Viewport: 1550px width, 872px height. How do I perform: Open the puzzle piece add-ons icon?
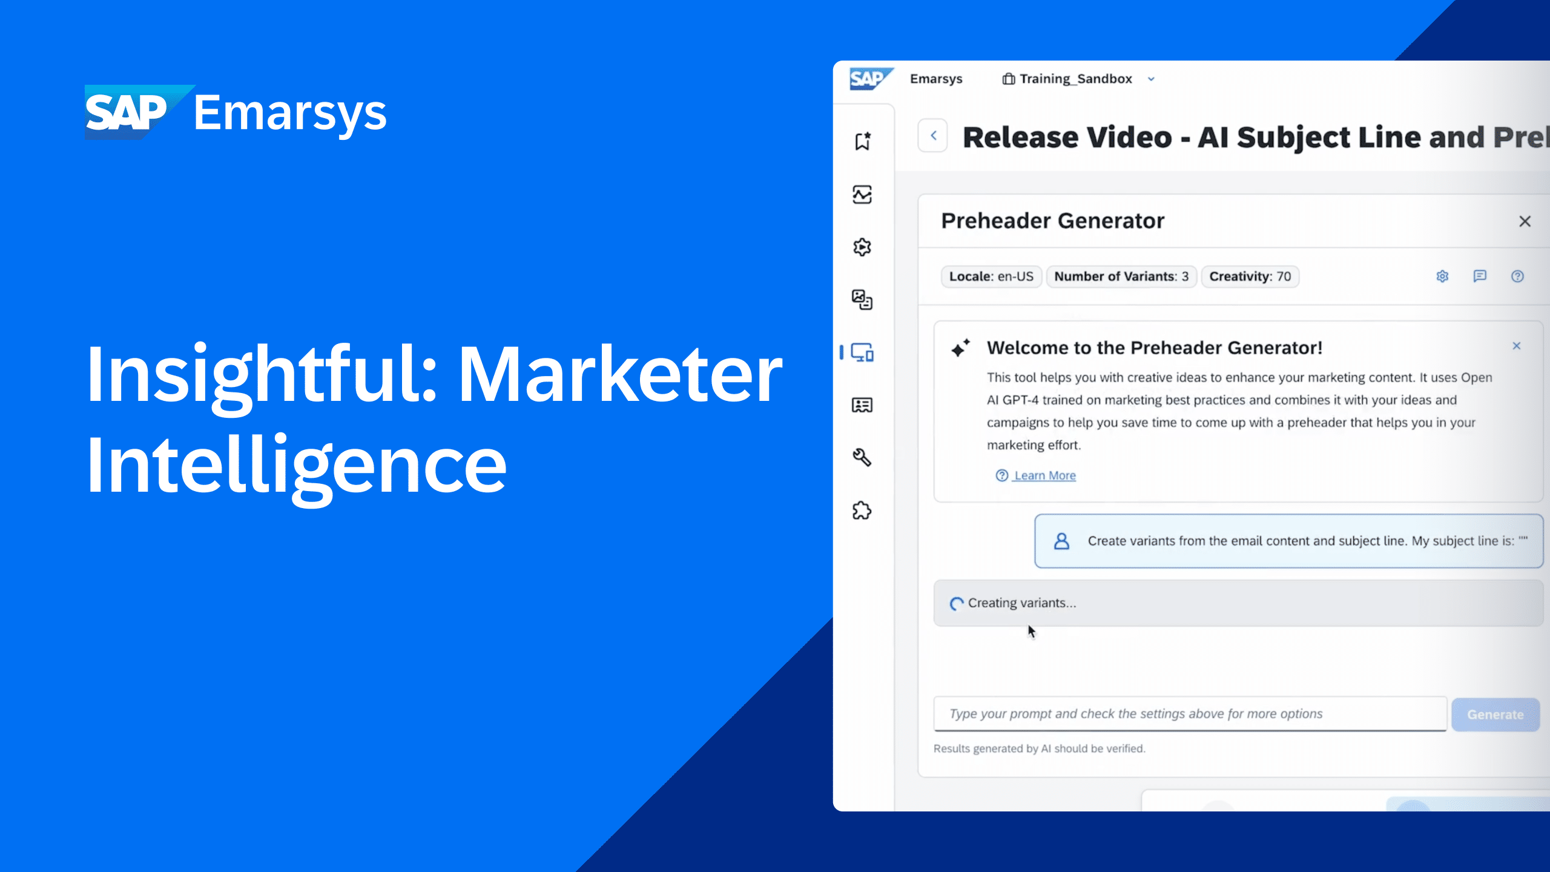862,510
